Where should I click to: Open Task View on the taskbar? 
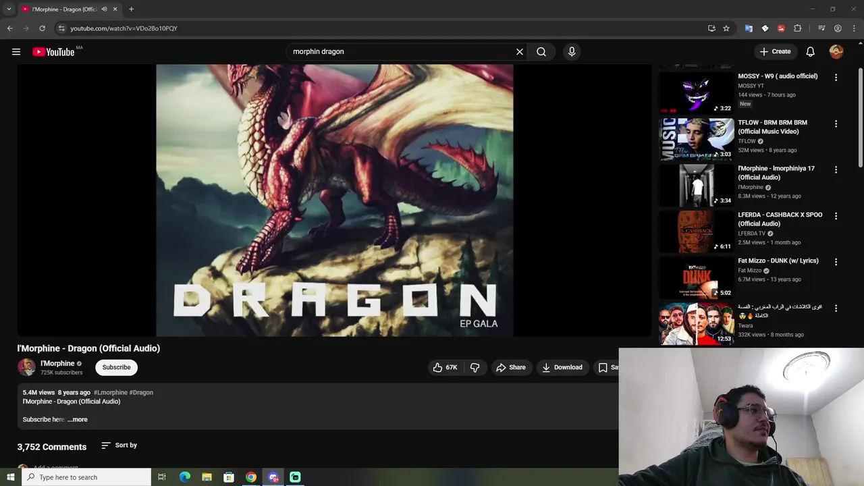pyautogui.click(x=162, y=477)
